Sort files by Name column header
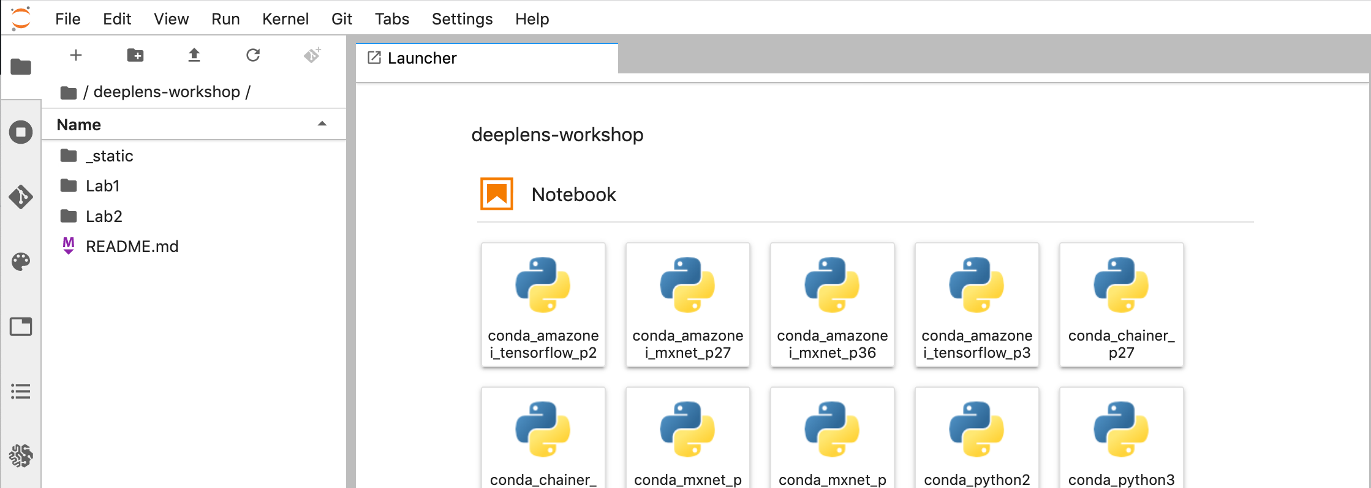Screen dimensions: 1371x488 (x=194, y=125)
